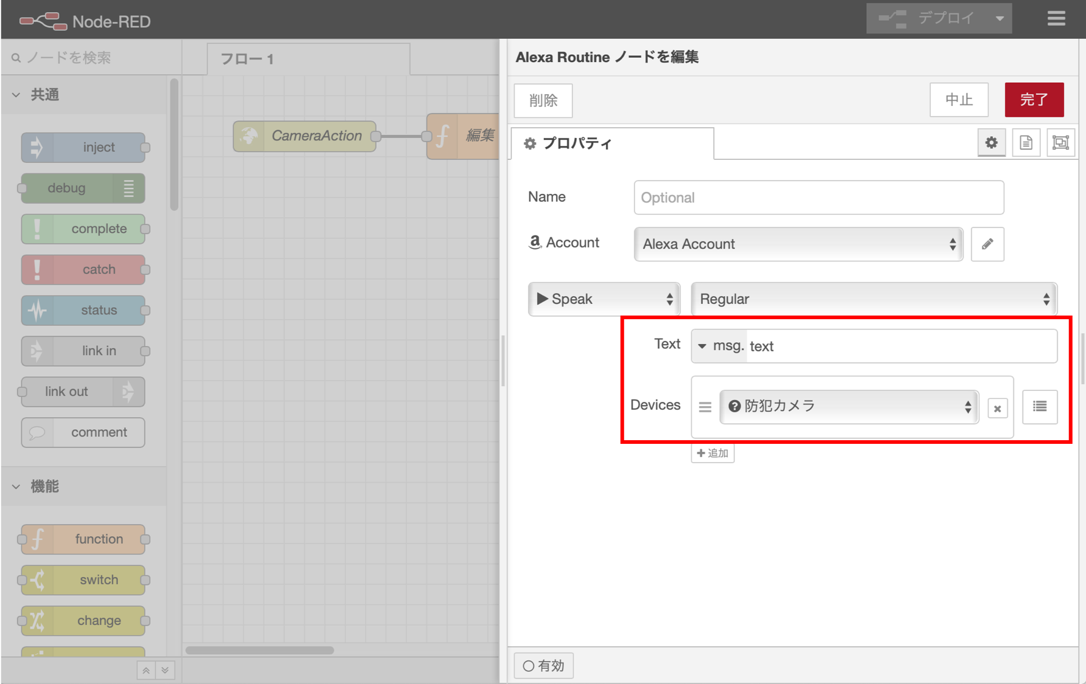The width and height of the screenshot is (1086, 684).
Task: Select the function node in palette
Action: tap(83, 540)
